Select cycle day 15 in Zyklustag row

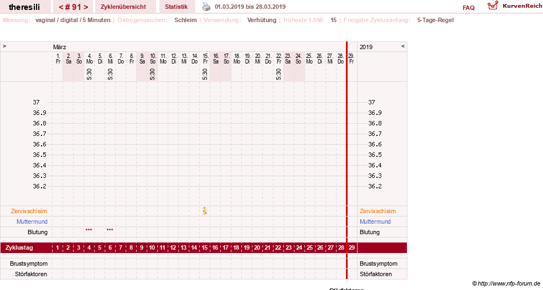(205, 247)
